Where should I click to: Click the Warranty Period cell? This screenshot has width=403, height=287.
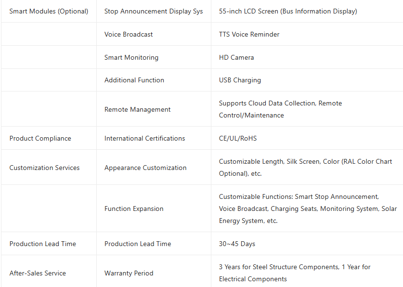[129, 273]
